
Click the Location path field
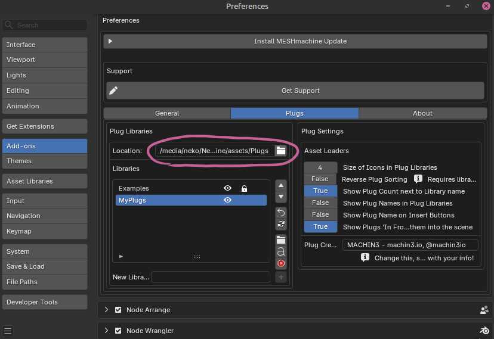pyautogui.click(x=215, y=151)
